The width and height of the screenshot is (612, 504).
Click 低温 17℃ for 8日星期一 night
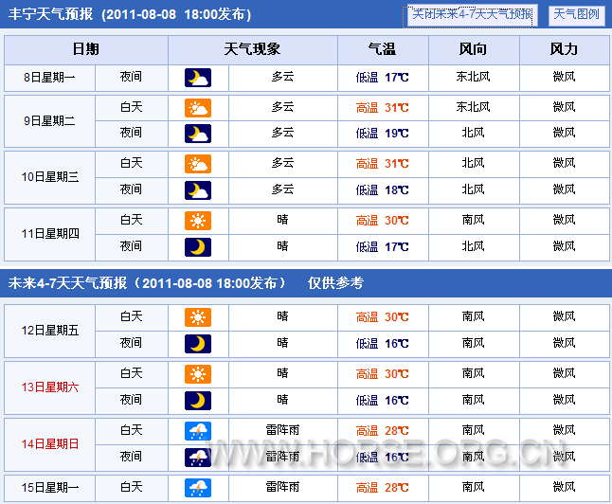382,78
